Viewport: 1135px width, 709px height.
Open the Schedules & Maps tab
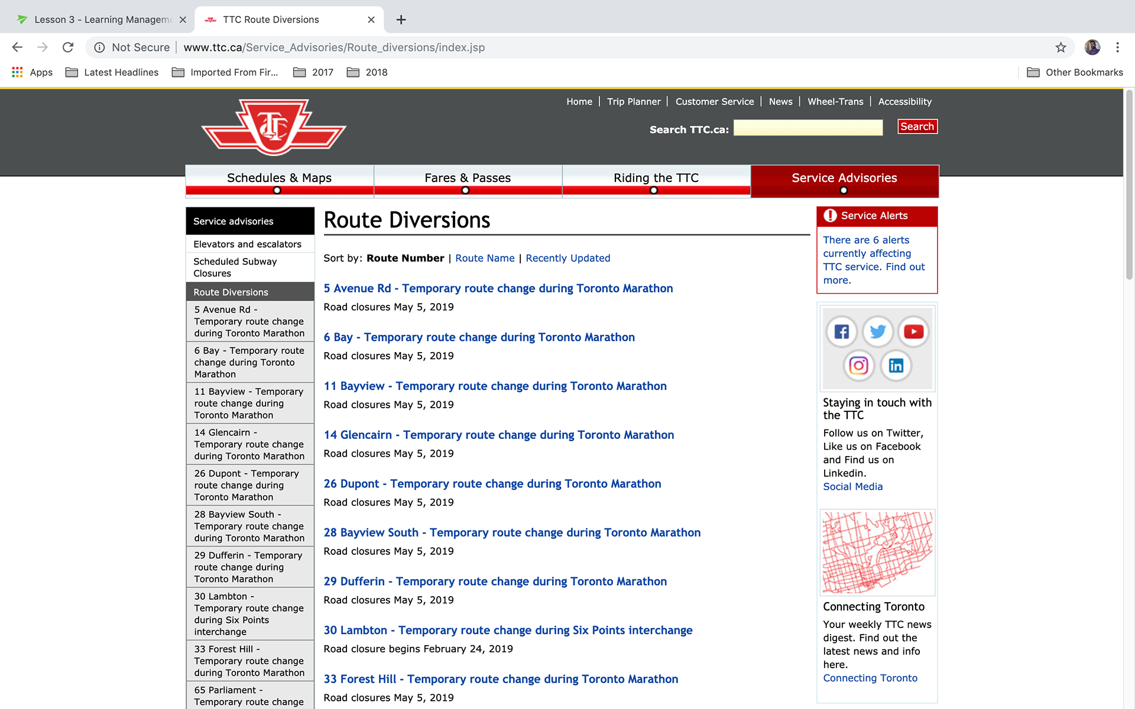[279, 178]
